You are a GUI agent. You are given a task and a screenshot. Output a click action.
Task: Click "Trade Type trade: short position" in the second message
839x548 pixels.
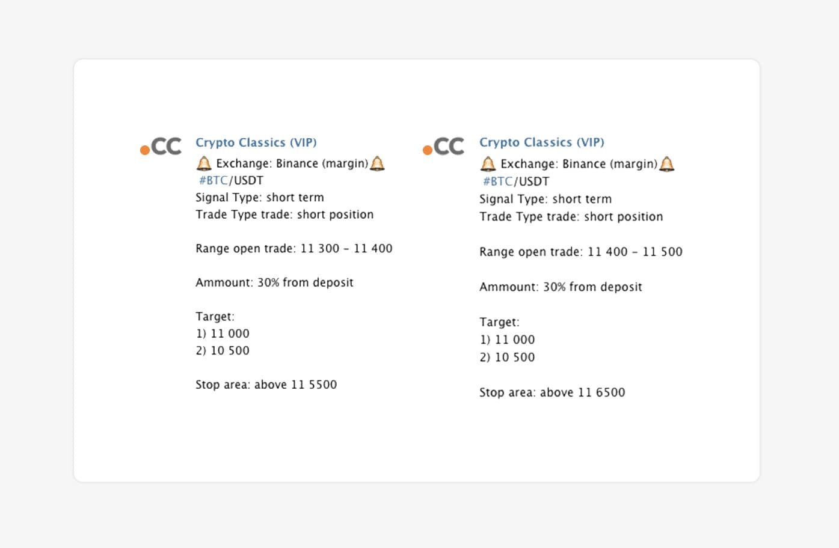pos(571,216)
